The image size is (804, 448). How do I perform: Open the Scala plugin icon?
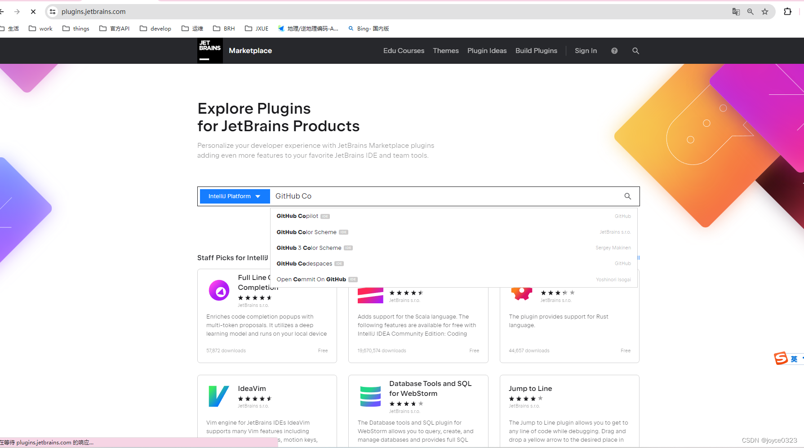[x=370, y=295]
